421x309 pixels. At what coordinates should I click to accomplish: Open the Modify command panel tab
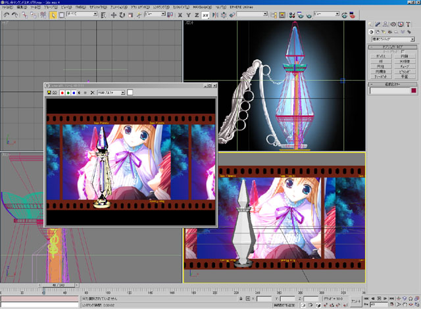coord(378,24)
